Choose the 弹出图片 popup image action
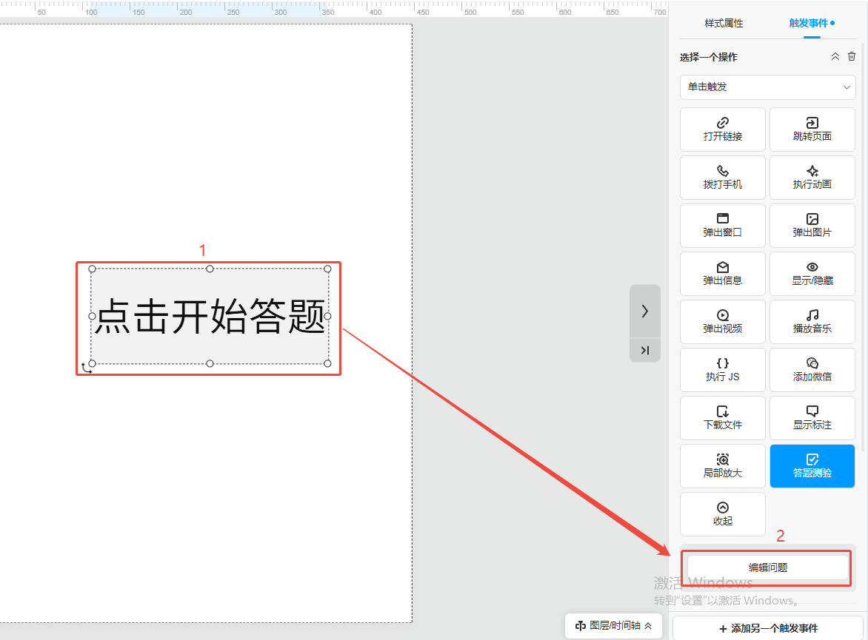 click(x=812, y=225)
